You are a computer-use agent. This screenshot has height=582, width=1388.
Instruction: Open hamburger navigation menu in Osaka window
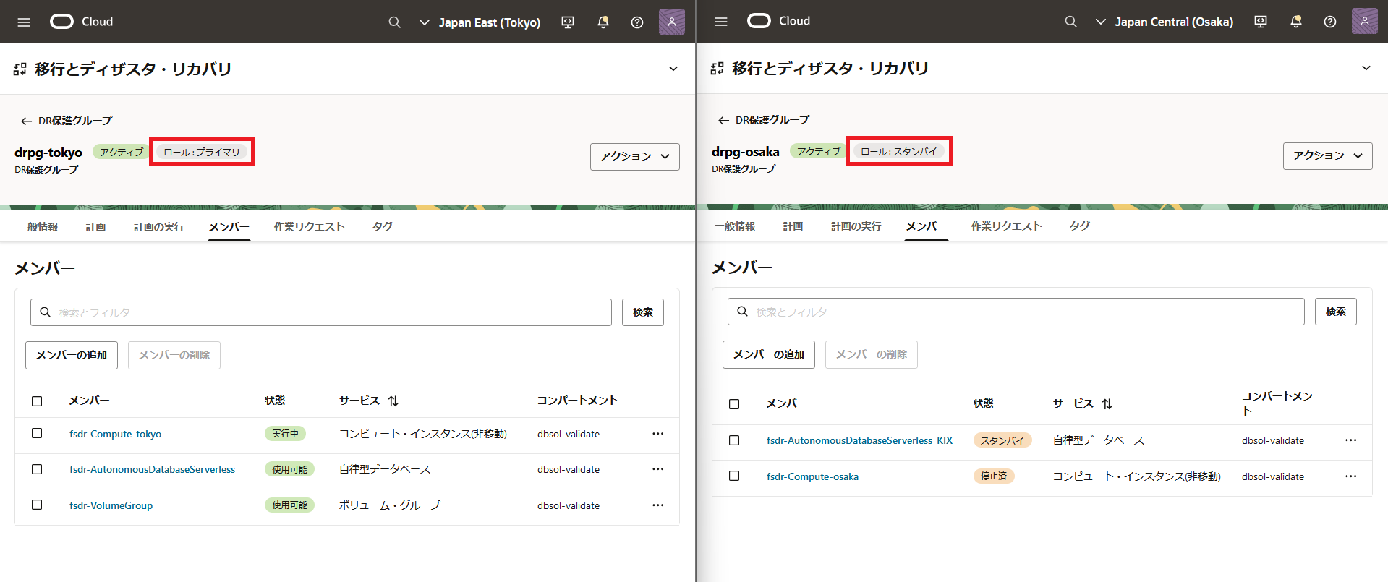721,22
